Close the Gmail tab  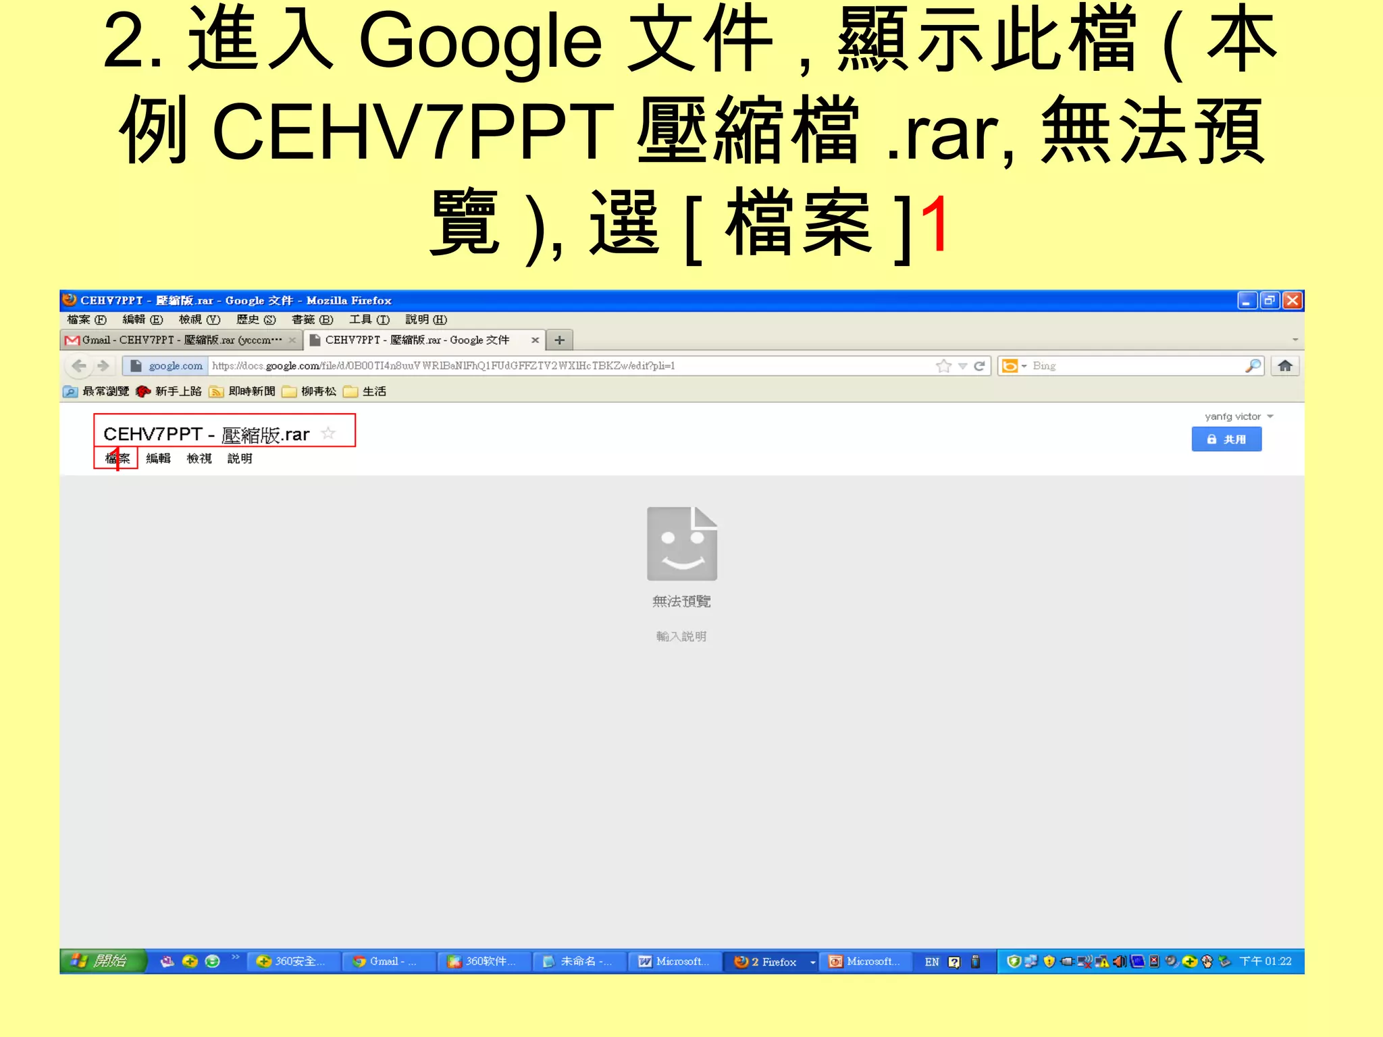292,340
